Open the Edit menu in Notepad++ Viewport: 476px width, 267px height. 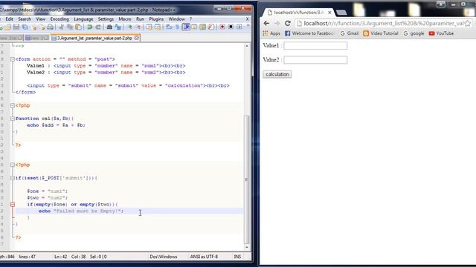(x=9, y=19)
